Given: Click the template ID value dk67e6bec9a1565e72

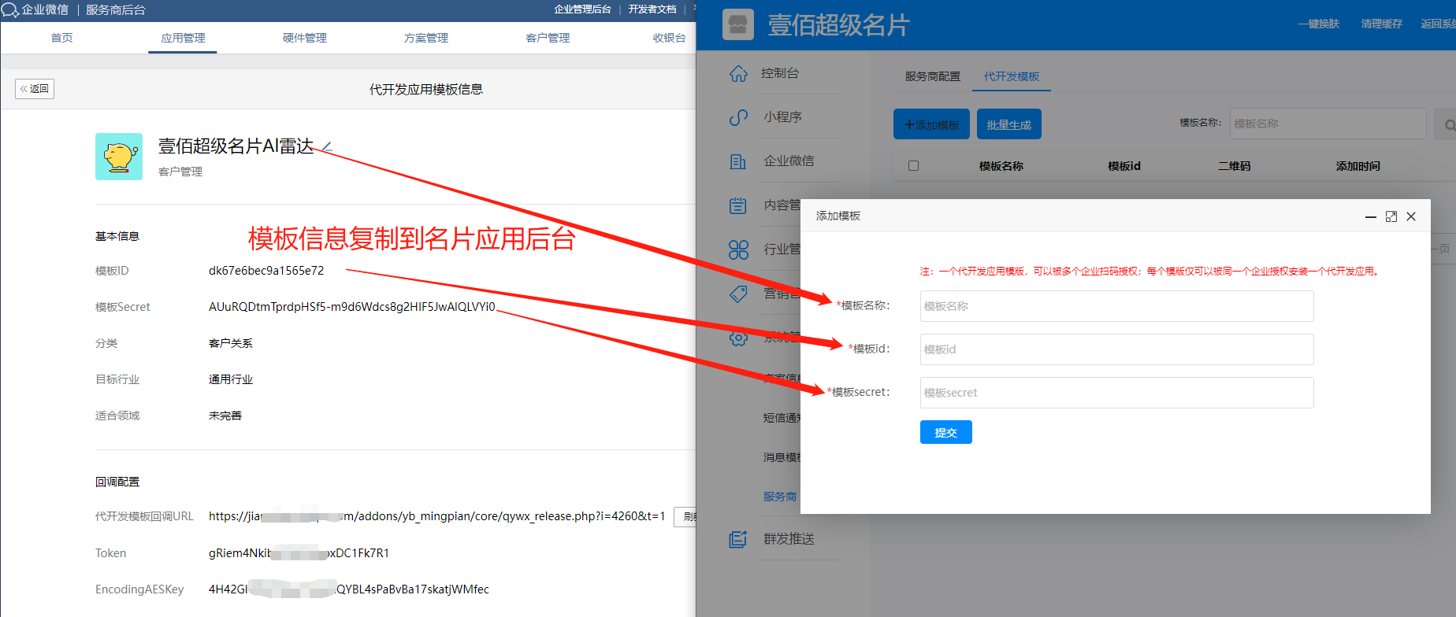Looking at the screenshot, I should pyautogui.click(x=266, y=271).
